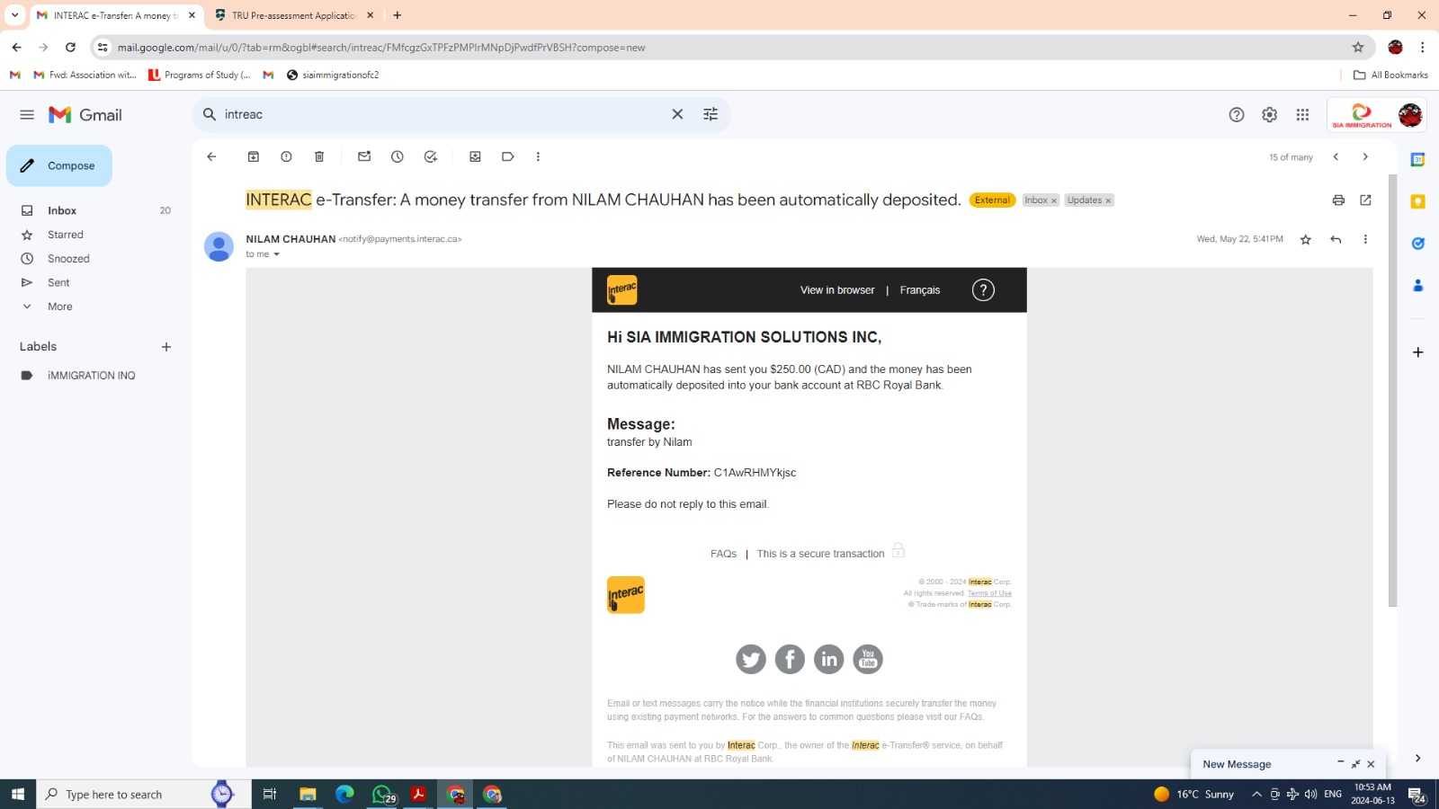This screenshot has height=809, width=1439.
Task: Click the Compose button
Action: click(59, 165)
